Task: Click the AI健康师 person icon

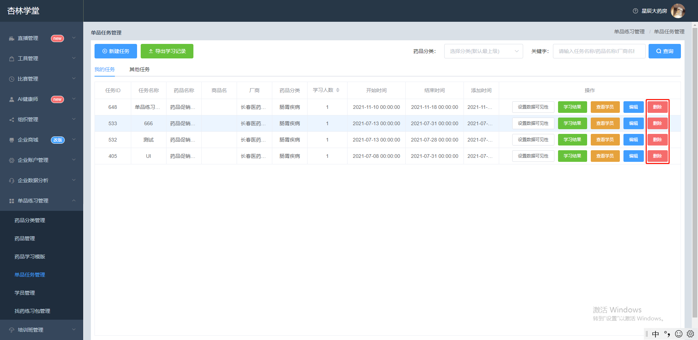Action: click(x=12, y=99)
